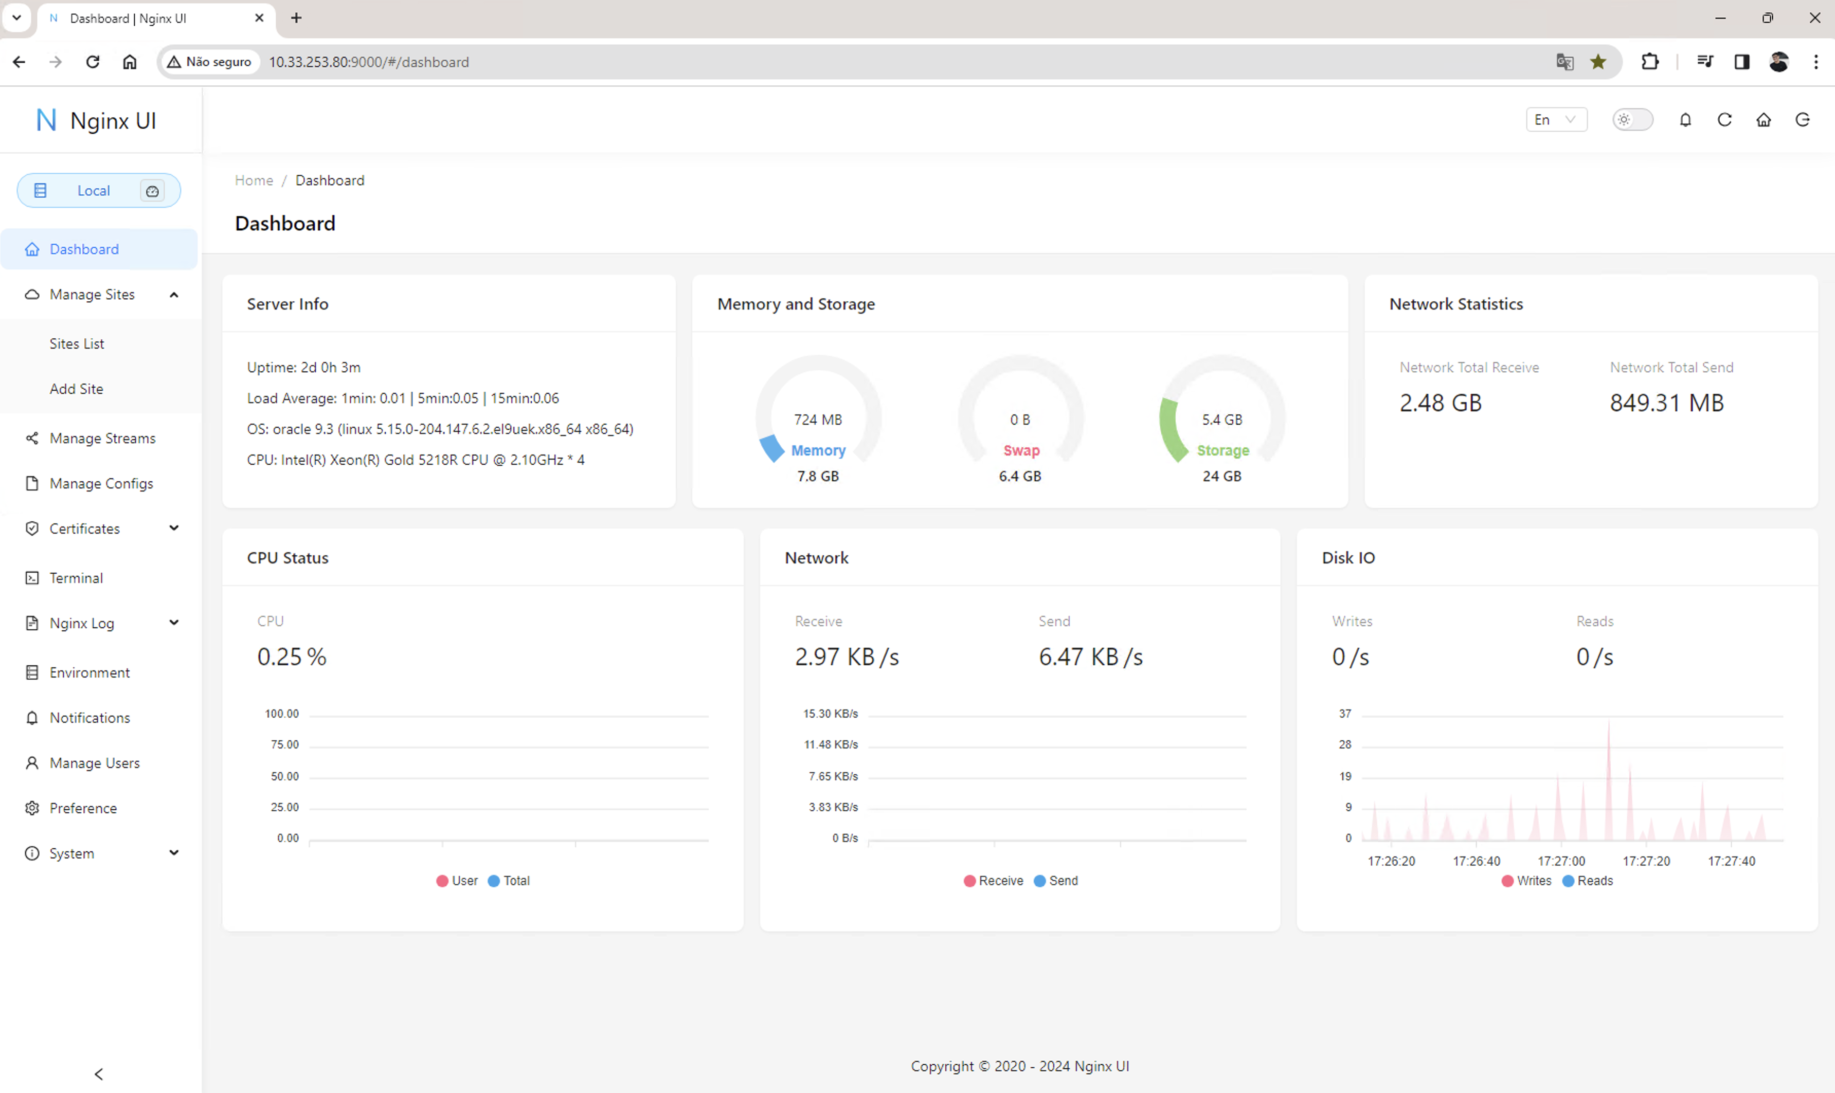Open Manage Streams
Screen dimensions: 1835x1093
(102, 438)
